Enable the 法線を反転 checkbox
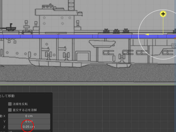This screenshot has height=132, width=176. [x=10, y=104]
